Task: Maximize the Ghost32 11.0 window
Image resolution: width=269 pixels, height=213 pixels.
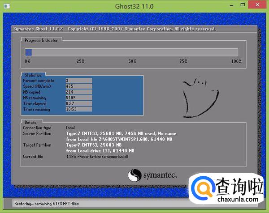Action: click(x=243, y=4)
